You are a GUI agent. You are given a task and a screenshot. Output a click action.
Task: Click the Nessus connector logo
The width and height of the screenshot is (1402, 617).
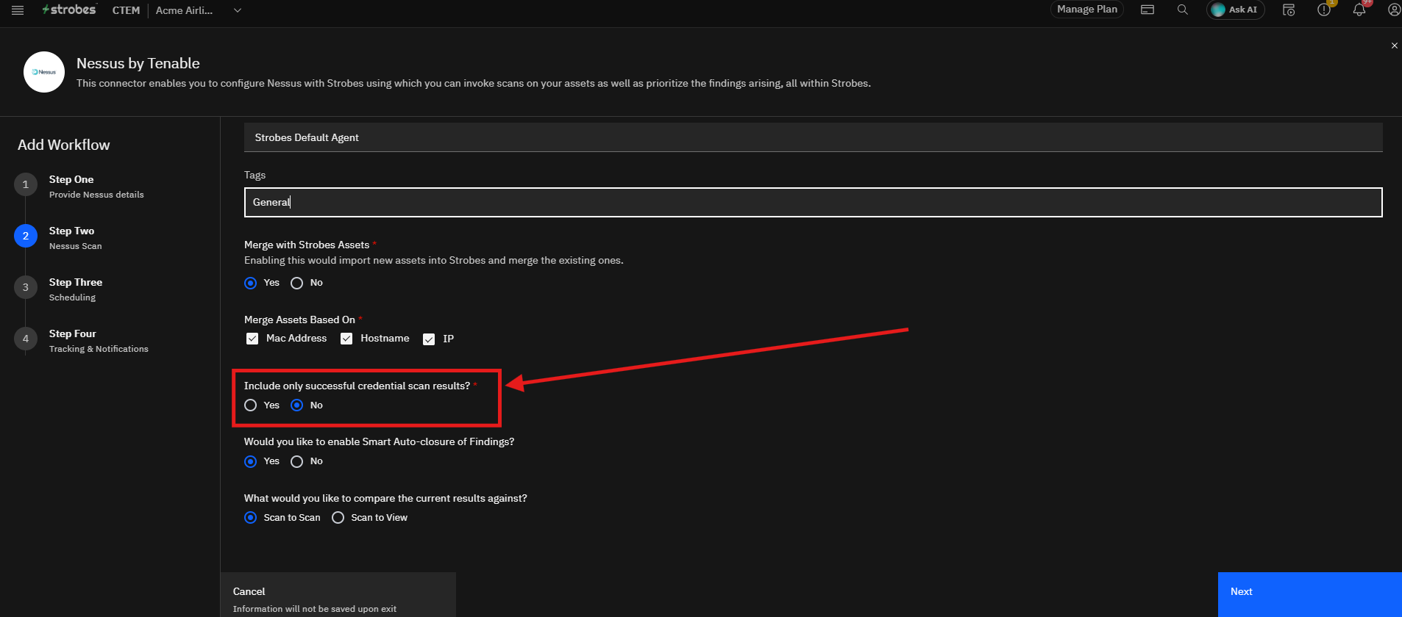44,72
